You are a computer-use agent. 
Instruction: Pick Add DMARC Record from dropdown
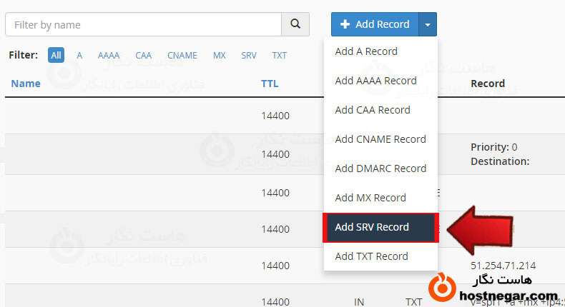[x=380, y=168]
